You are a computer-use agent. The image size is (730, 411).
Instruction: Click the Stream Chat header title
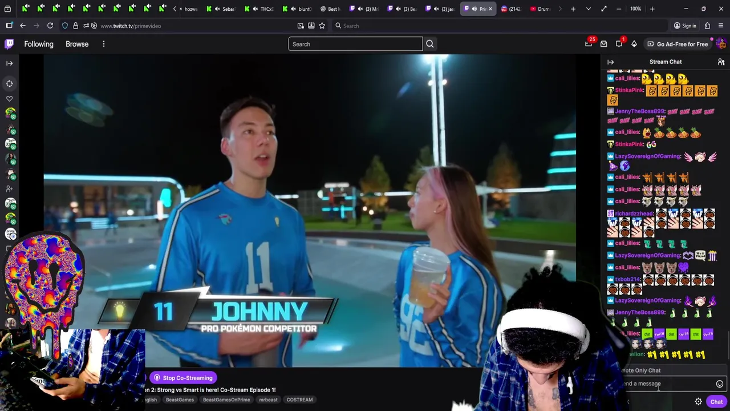(666, 62)
